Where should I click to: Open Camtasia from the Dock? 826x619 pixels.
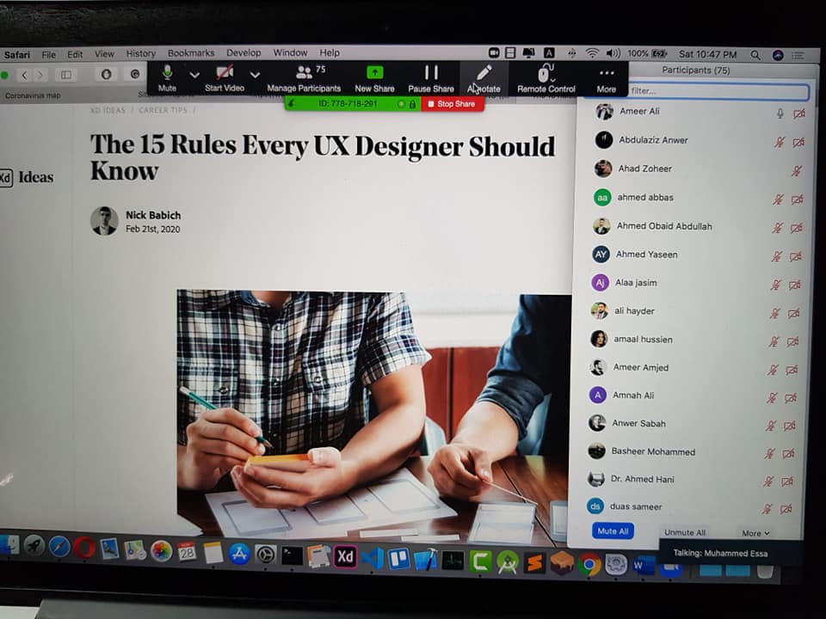tap(480, 561)
